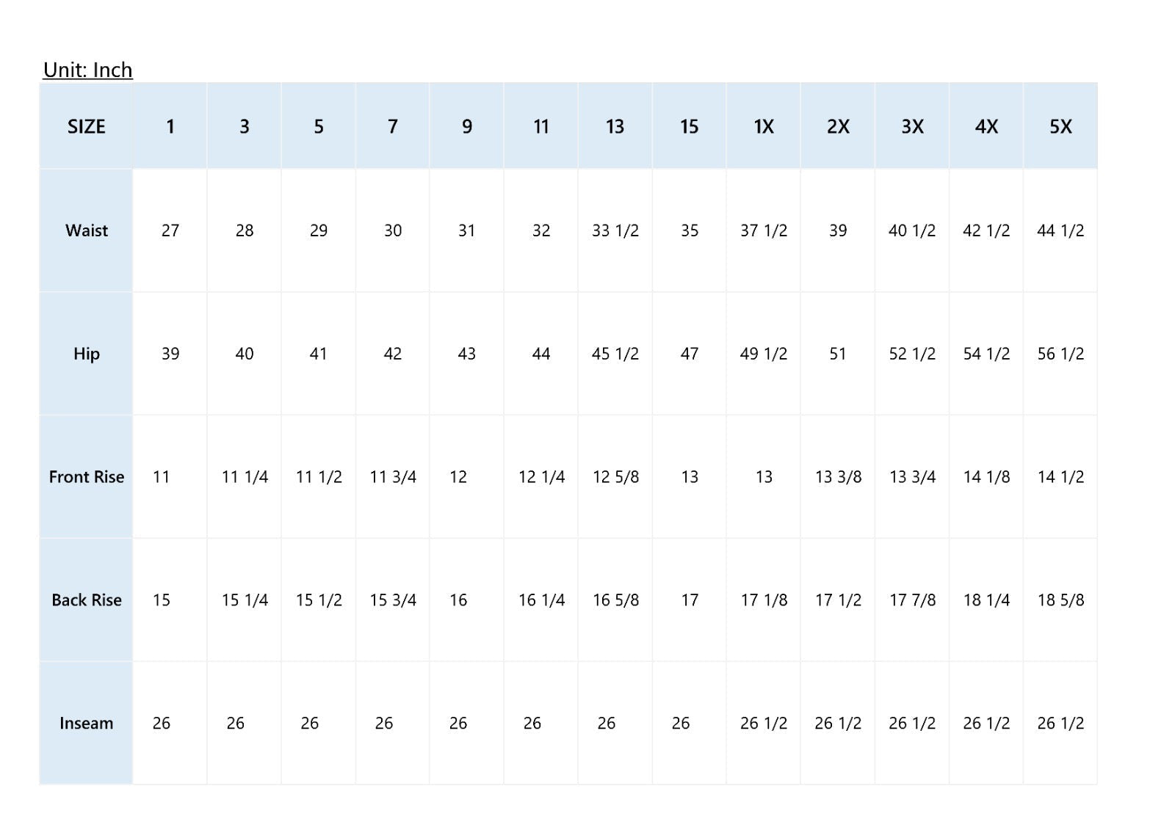This screenshot has width=1175, height=830.
Task: Click back rise value 18 5/8
Action: 1061,600
